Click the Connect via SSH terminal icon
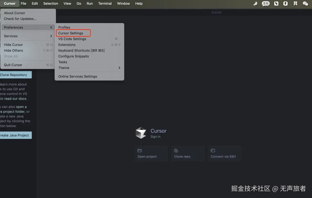Viewport: 312px width, 198px height. [x=213, y=151]
